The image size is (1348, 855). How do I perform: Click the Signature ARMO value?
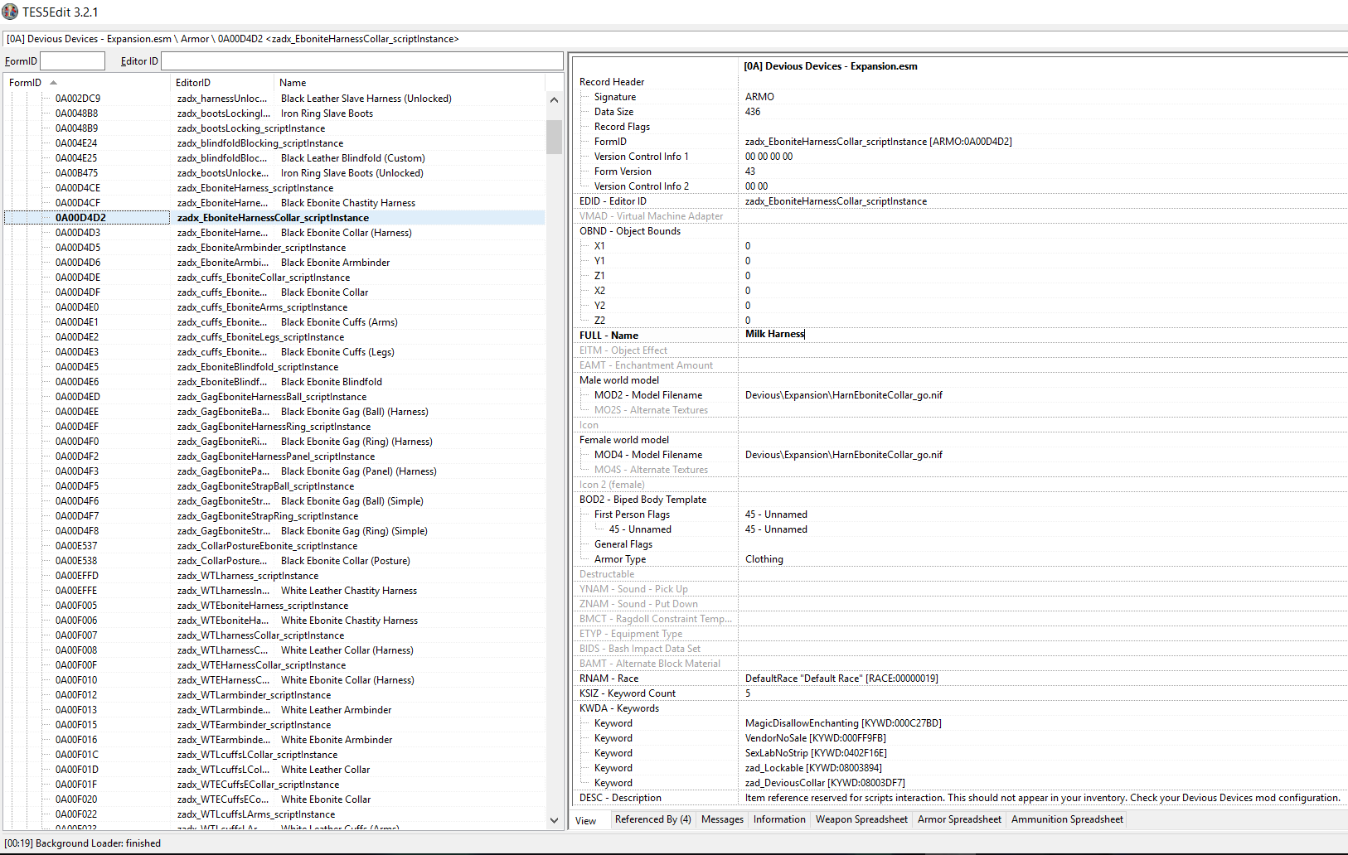[x=759, y=97]
